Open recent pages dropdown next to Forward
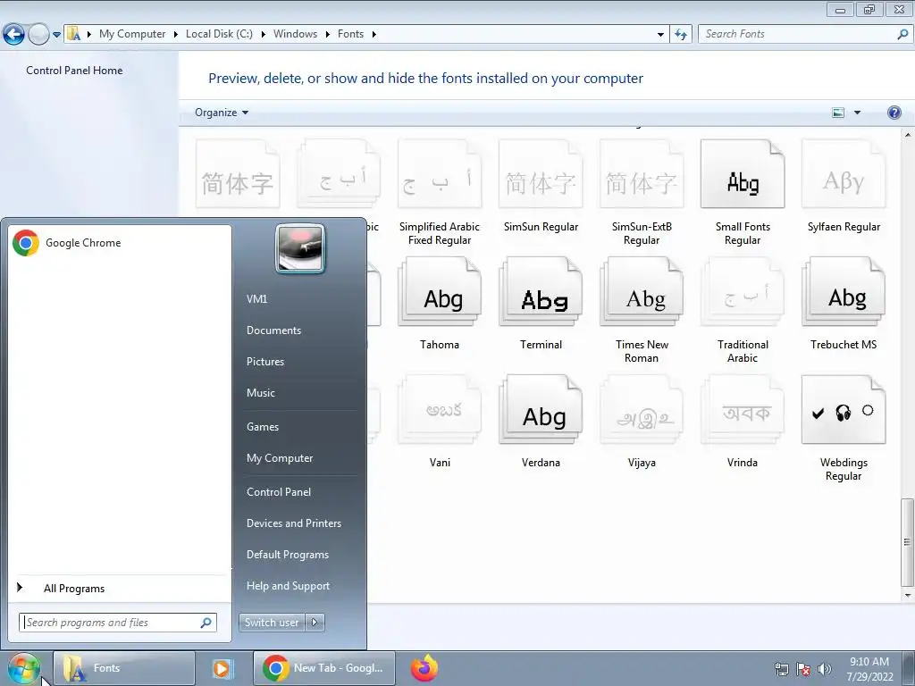 (56, 35)
